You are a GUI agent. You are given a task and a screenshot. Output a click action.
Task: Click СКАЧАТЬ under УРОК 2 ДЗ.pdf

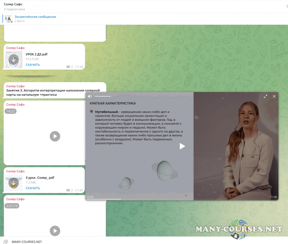click(x=33, y=64)
